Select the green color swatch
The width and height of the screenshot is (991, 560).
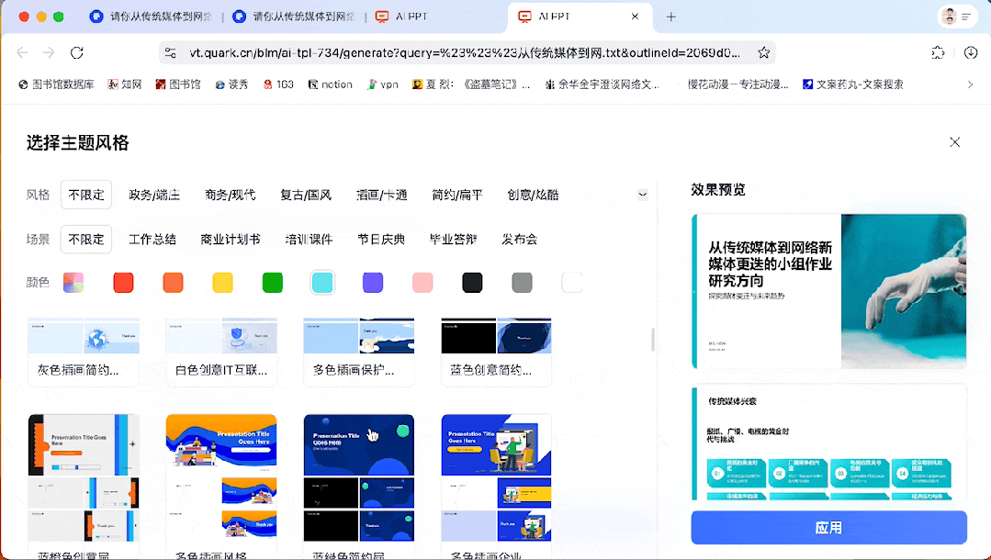point(273,282)
